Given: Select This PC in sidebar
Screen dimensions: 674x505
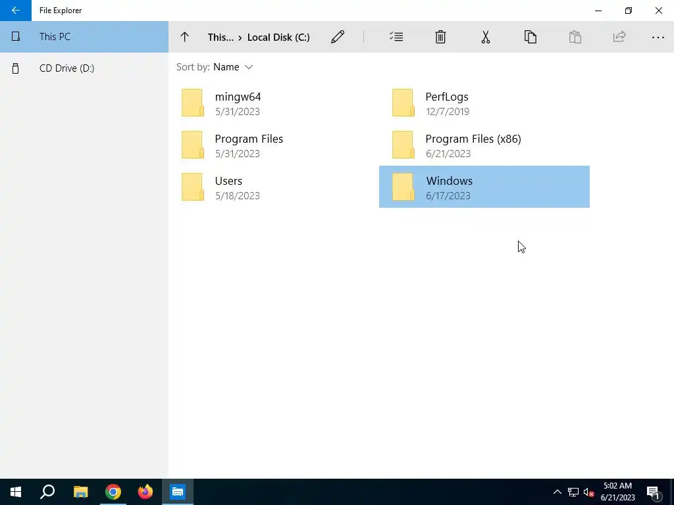Looking at the screenshot, I should (84, 37).
